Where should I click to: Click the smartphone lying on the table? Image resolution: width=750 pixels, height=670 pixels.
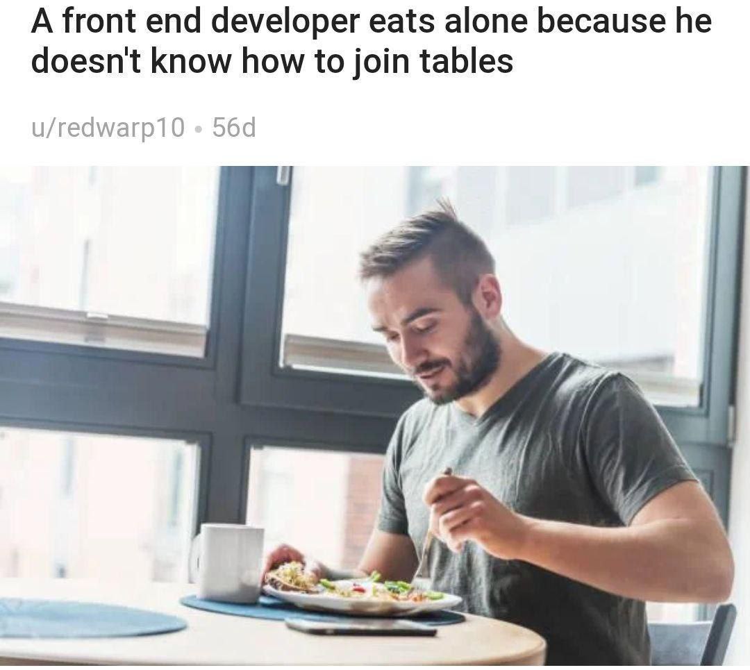point(360,627)
